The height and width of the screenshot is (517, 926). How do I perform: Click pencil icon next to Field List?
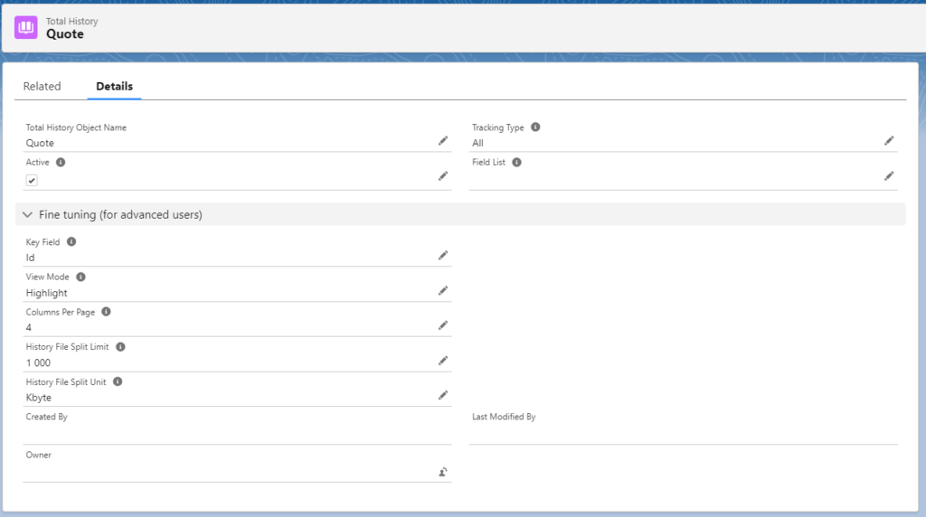coord(889,176)
